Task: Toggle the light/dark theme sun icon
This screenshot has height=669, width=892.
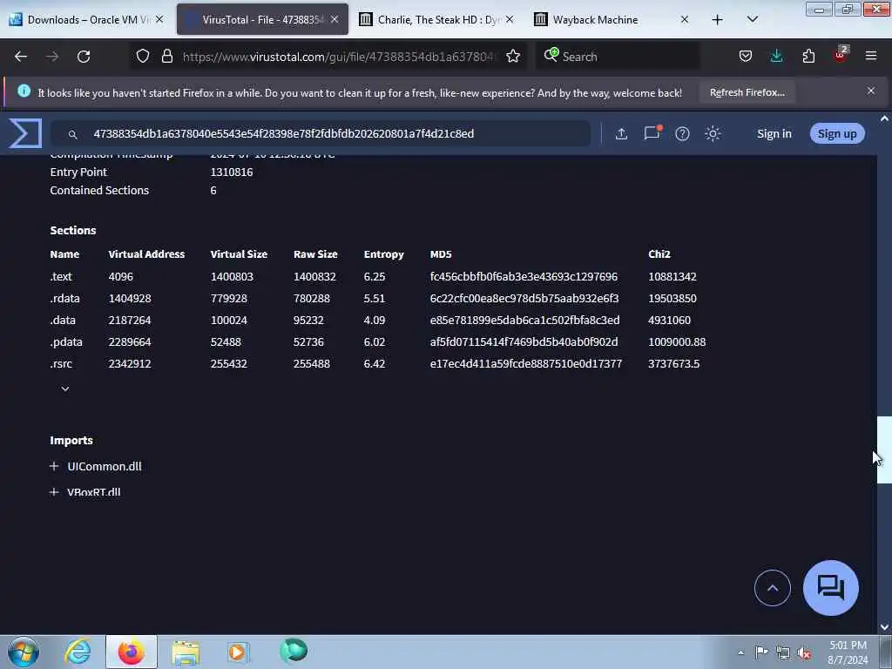Action: click(x=713, y=133)
